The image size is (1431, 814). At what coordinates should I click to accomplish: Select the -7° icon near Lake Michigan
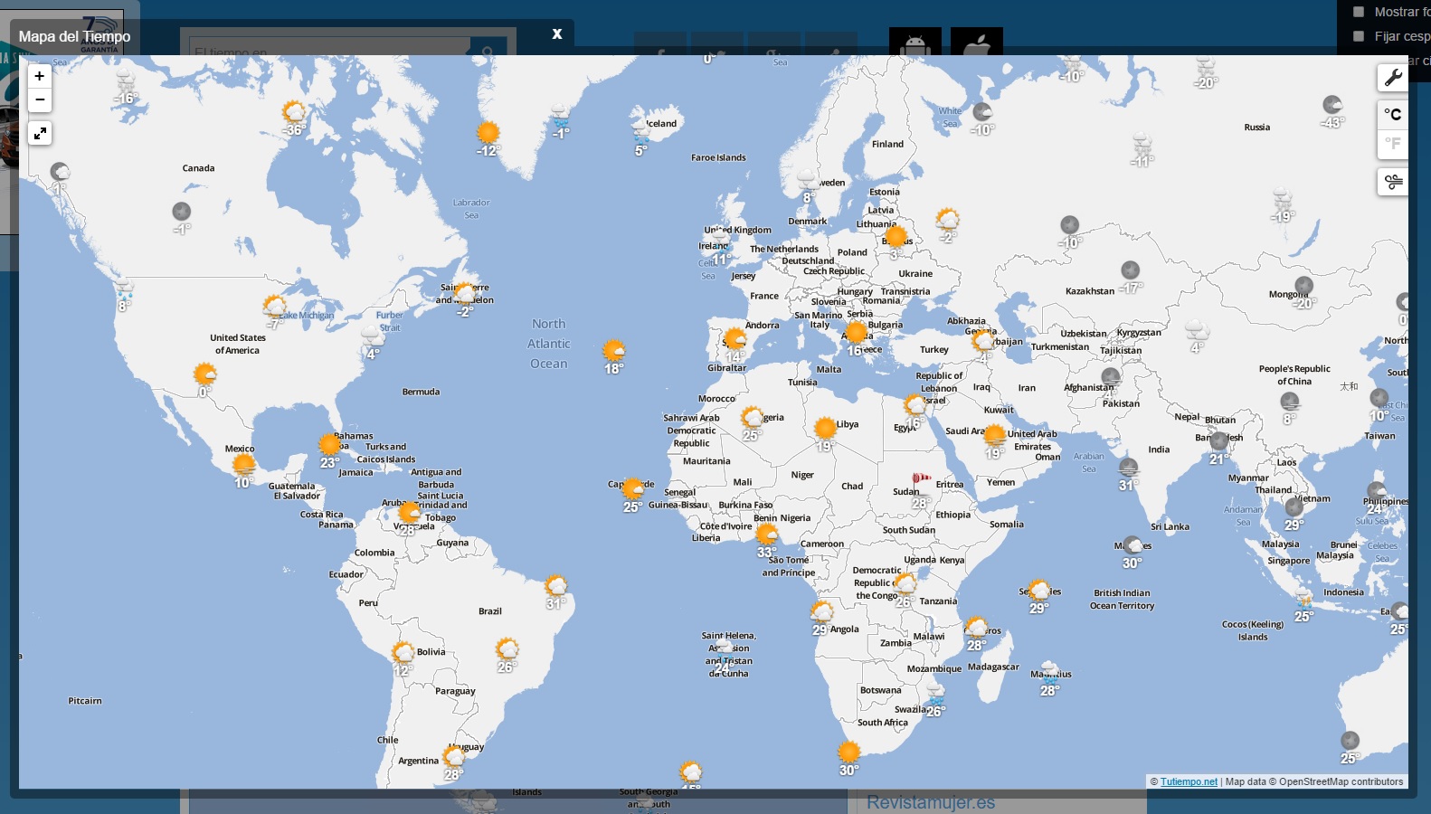274,306
